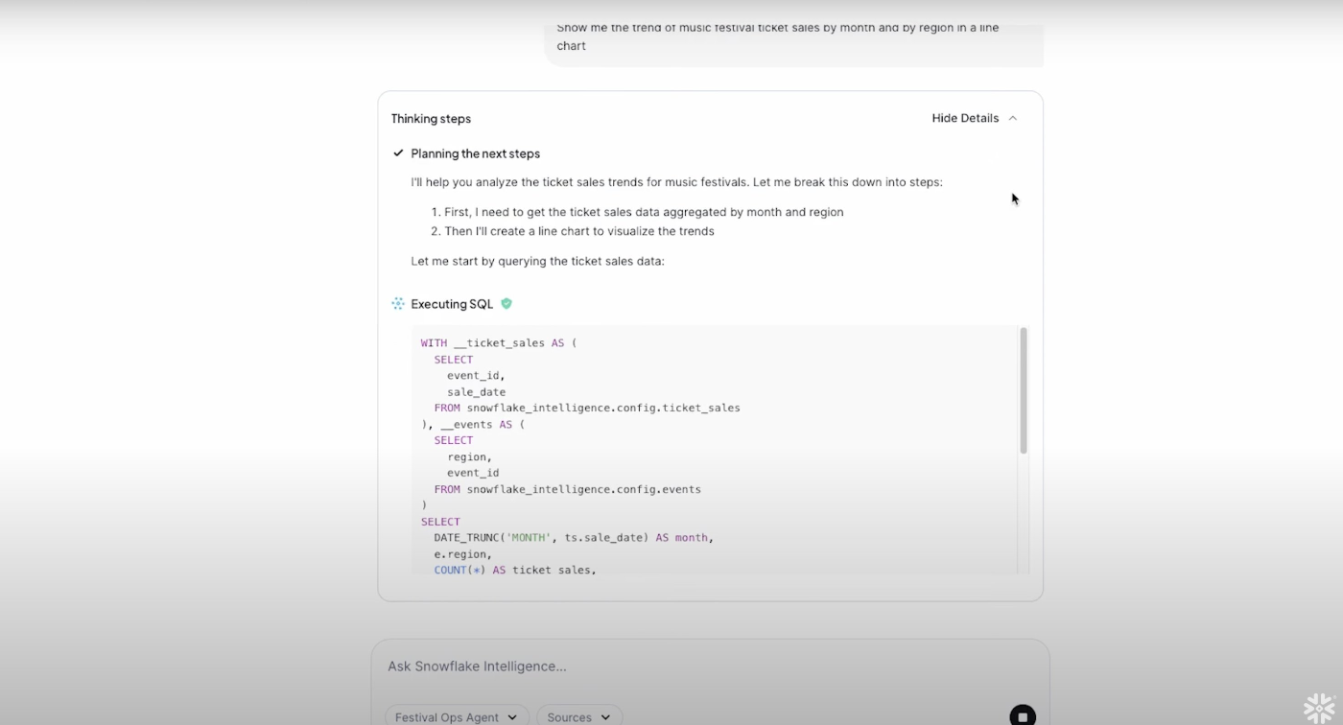
Task: Click the Executing SQL spinner icon
Action: pyautogui.click(x=398, y=303)
